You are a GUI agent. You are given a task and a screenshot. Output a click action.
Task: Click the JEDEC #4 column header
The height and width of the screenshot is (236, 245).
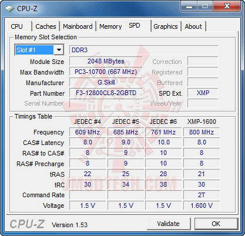(88, 122)
